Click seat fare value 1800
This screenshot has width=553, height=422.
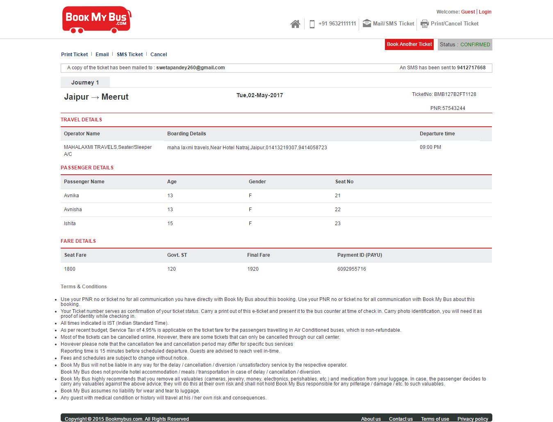pyautogui.click(x=70, y=269)
